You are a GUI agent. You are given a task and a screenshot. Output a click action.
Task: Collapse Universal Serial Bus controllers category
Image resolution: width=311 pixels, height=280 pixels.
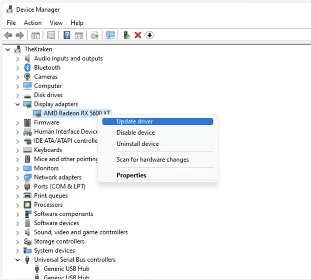[x=18, y=260]
